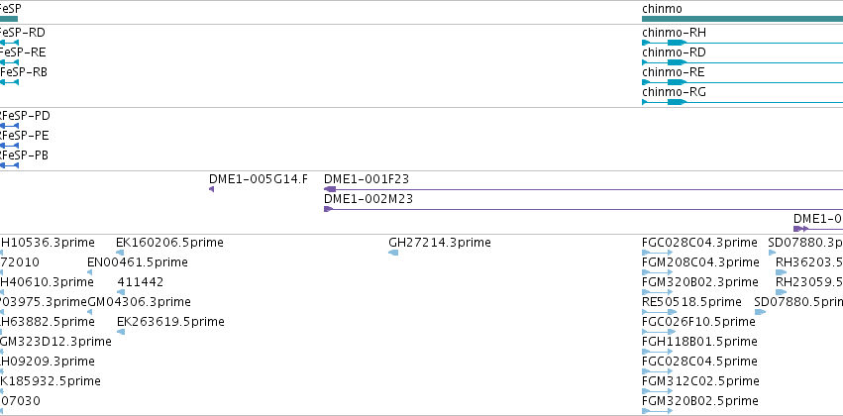Select the SD07880.5prime feature arrow
This screenshot has width=843, height=416.
click(760, 312)
